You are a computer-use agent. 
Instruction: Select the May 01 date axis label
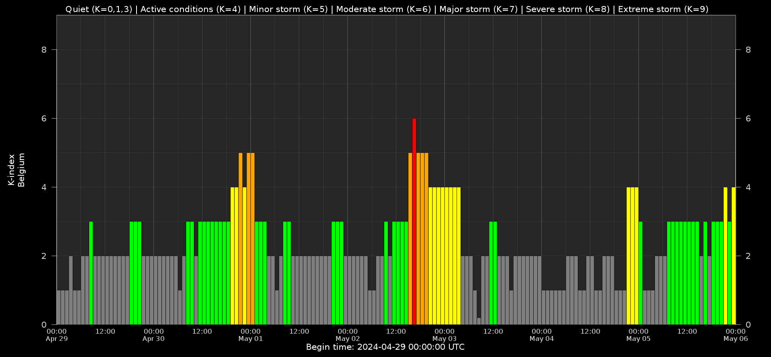(251, 339)
